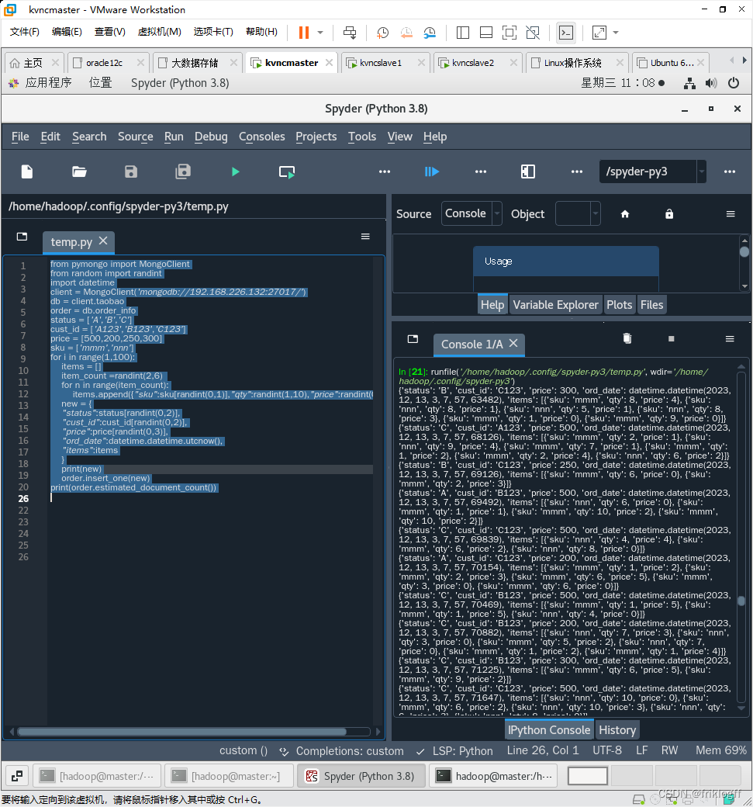The width and height of the screenshot is (753, 807).
Task: Open the Consoles menu
Action: [x=261, y=137]
